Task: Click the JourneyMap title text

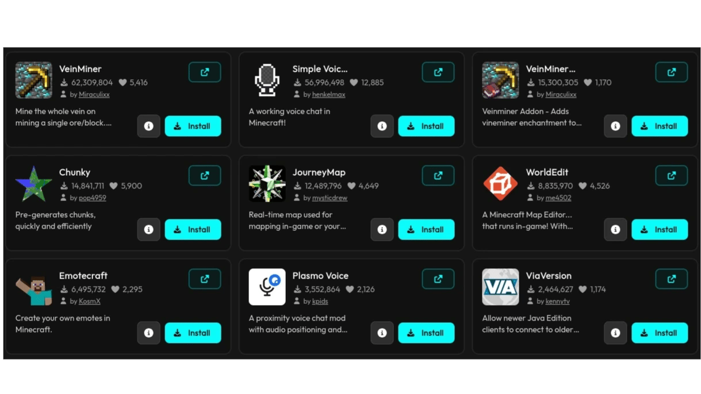Action: coord(319,172)
